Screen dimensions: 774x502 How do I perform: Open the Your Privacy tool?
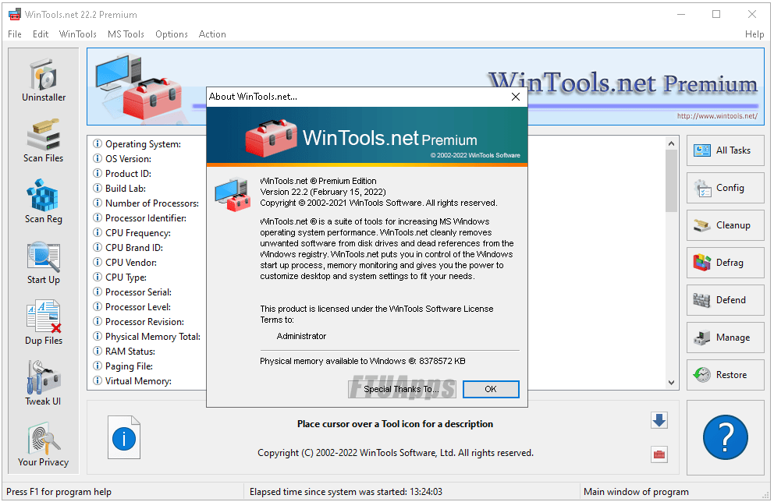pos(44,445)
